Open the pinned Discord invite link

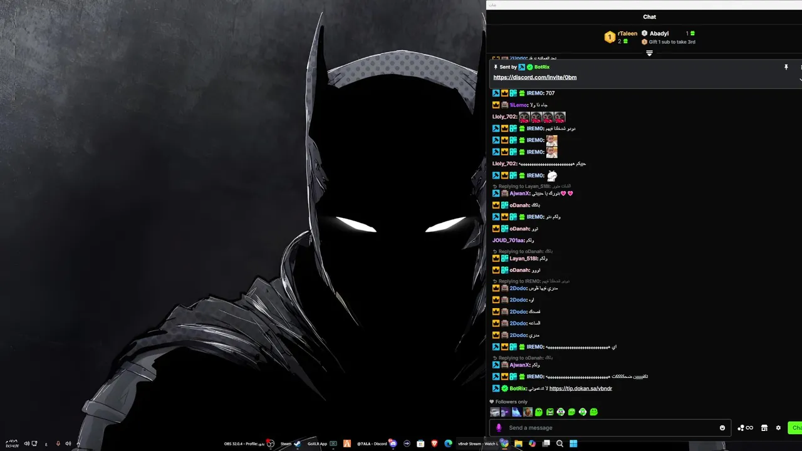pos(534,77)
